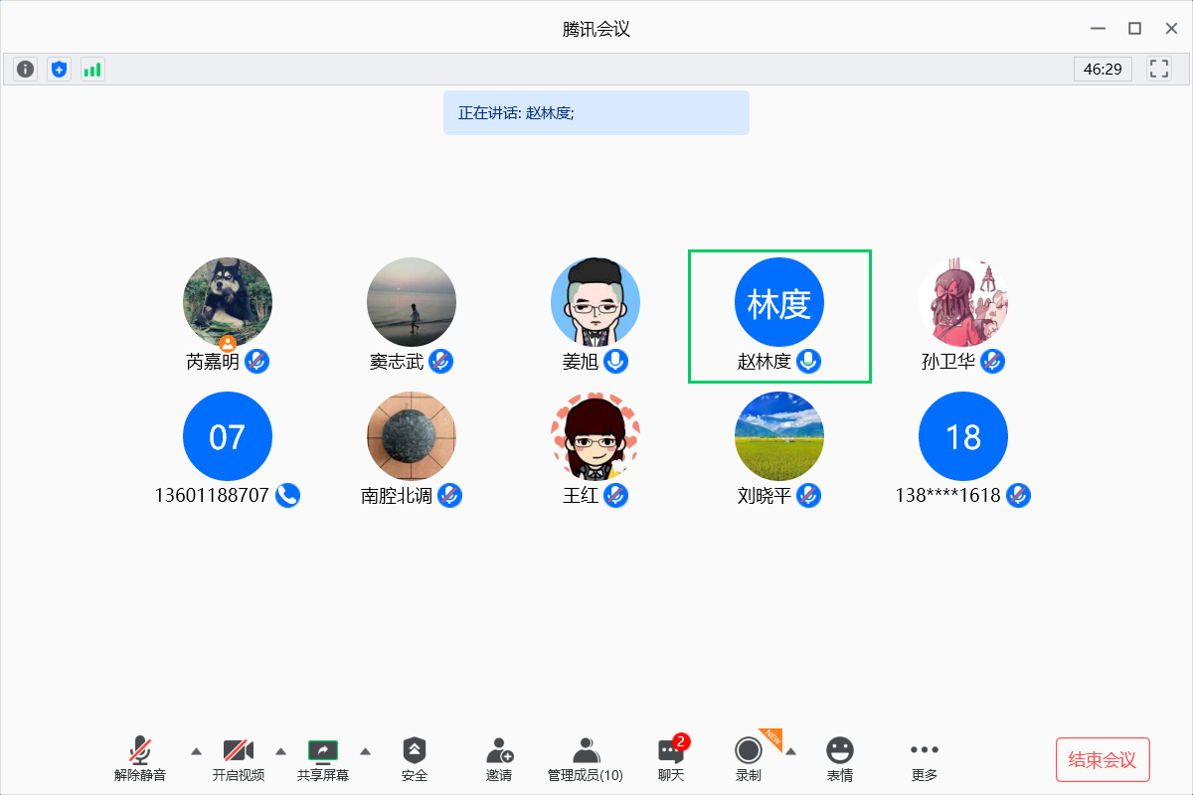
Task: Expand audio options arrow beside 解除静音
Action: click(196, 750)
